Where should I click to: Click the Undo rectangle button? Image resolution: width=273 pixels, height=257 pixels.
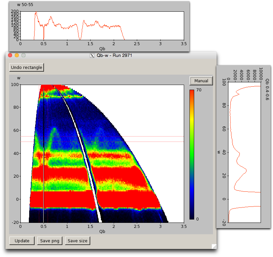[26, 67]
